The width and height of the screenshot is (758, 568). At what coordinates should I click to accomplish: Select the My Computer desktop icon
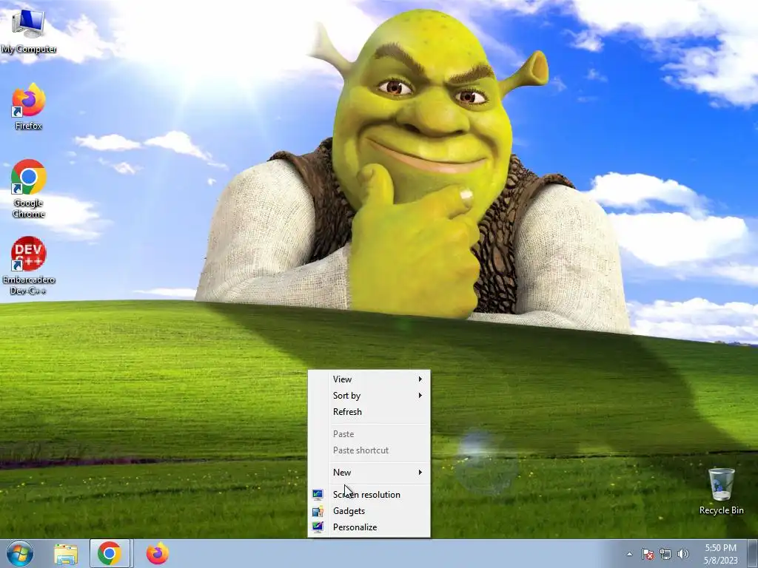coord(29,31)
